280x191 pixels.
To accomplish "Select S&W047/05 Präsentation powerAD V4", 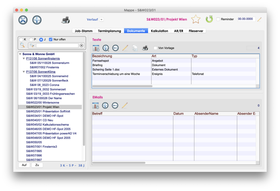I will point(51,134).
